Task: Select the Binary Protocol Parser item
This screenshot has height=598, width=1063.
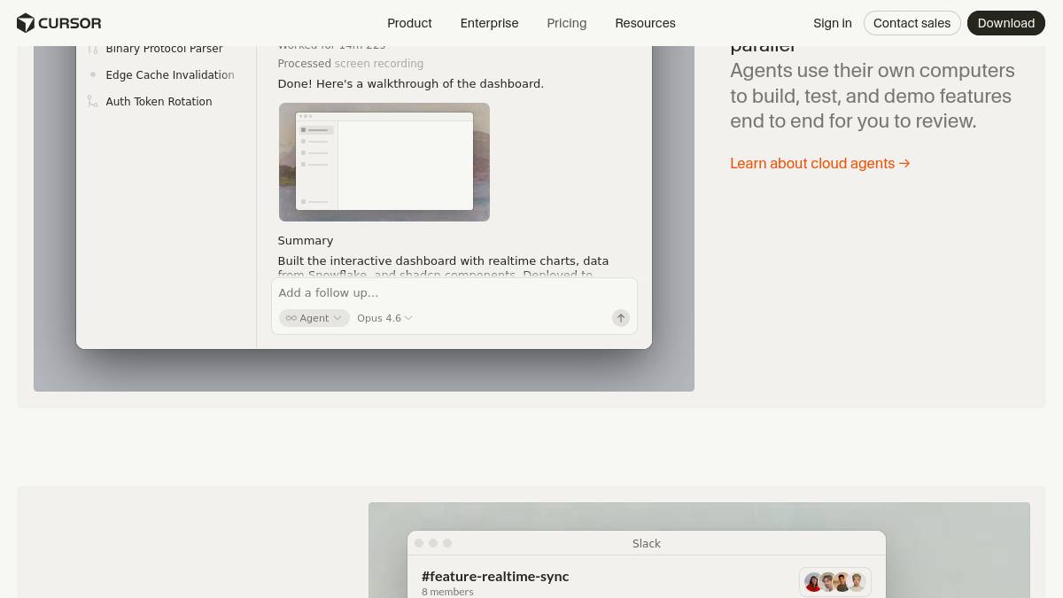Action: 164,49
